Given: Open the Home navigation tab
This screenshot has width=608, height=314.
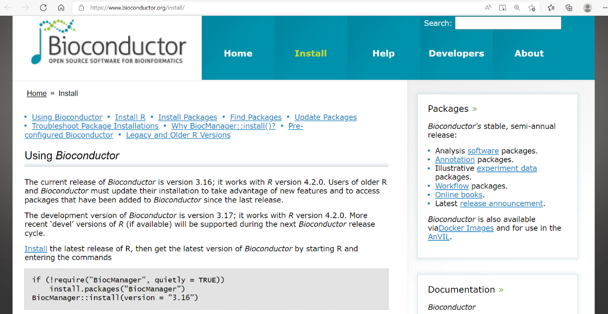Looking at the screenshot, I should tap(238, 54).
